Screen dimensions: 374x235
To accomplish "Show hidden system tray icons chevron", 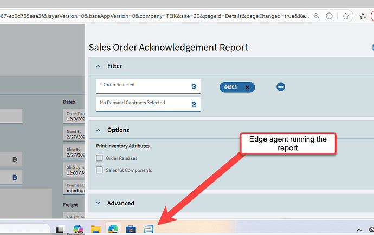I will 359,230.
